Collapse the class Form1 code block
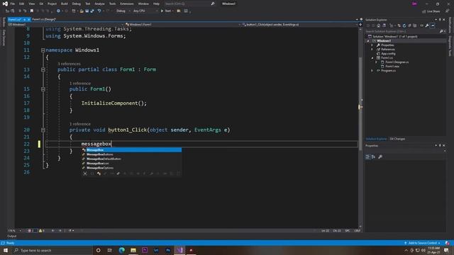Viewport: 454px width, 255px height. pos(43,69)
